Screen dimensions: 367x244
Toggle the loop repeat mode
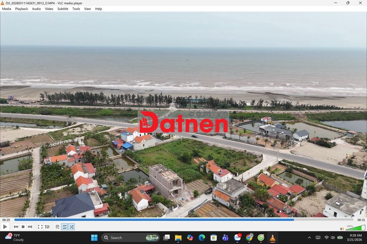click(x=65, y=227)
